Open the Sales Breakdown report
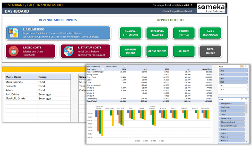Screen dimensions: 252x146 (x=210, y=33)
